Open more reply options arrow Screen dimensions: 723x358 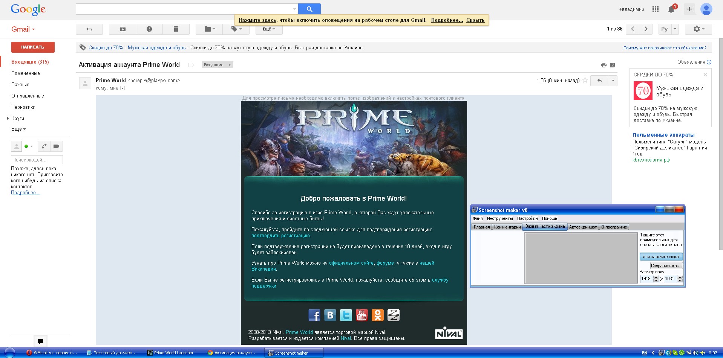[x=613, y=81]
